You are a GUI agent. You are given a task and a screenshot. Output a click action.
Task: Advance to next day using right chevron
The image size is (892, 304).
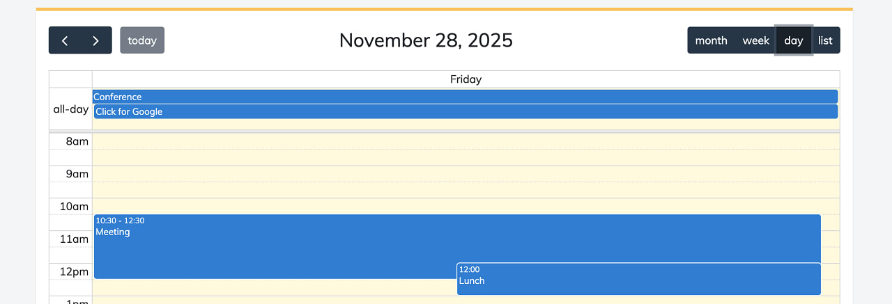96,40
